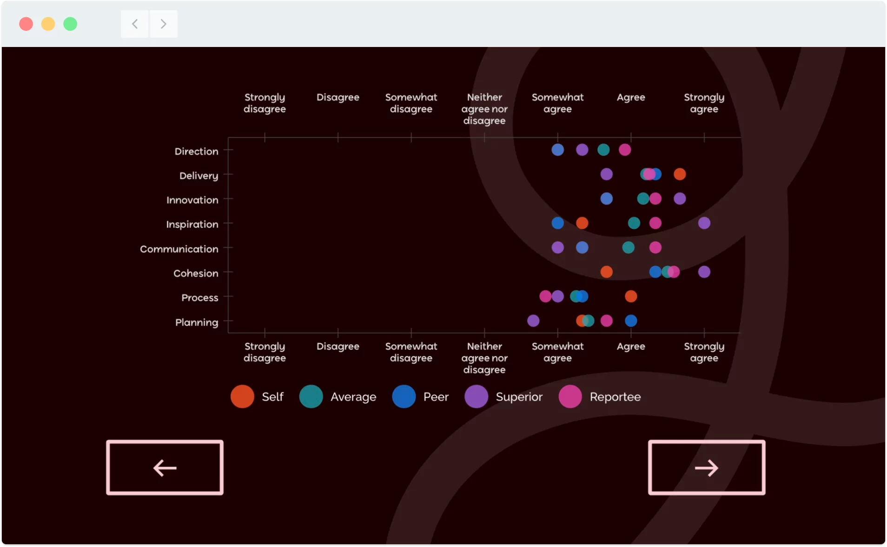Go back with browser back chevron
The image size is (887, 547).
135,24
